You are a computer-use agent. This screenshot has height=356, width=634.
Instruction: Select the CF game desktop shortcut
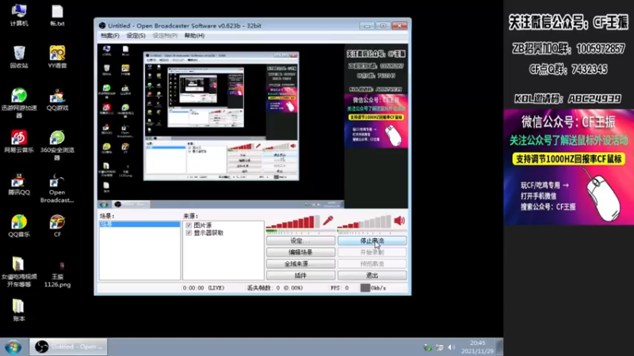(x=57, y=225)
